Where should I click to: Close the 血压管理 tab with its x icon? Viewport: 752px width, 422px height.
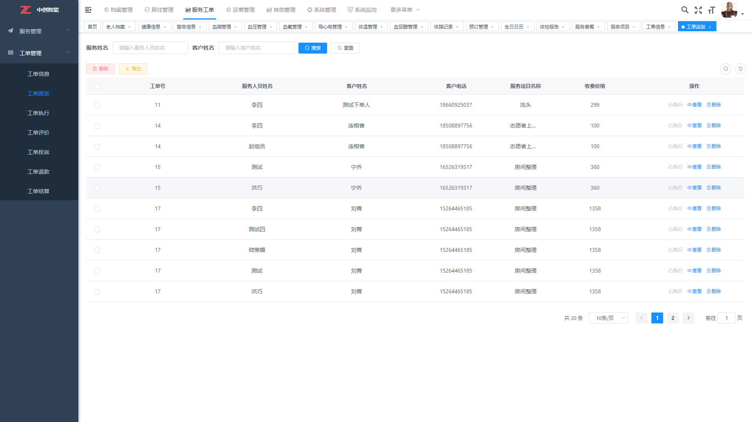coord(271,27)
